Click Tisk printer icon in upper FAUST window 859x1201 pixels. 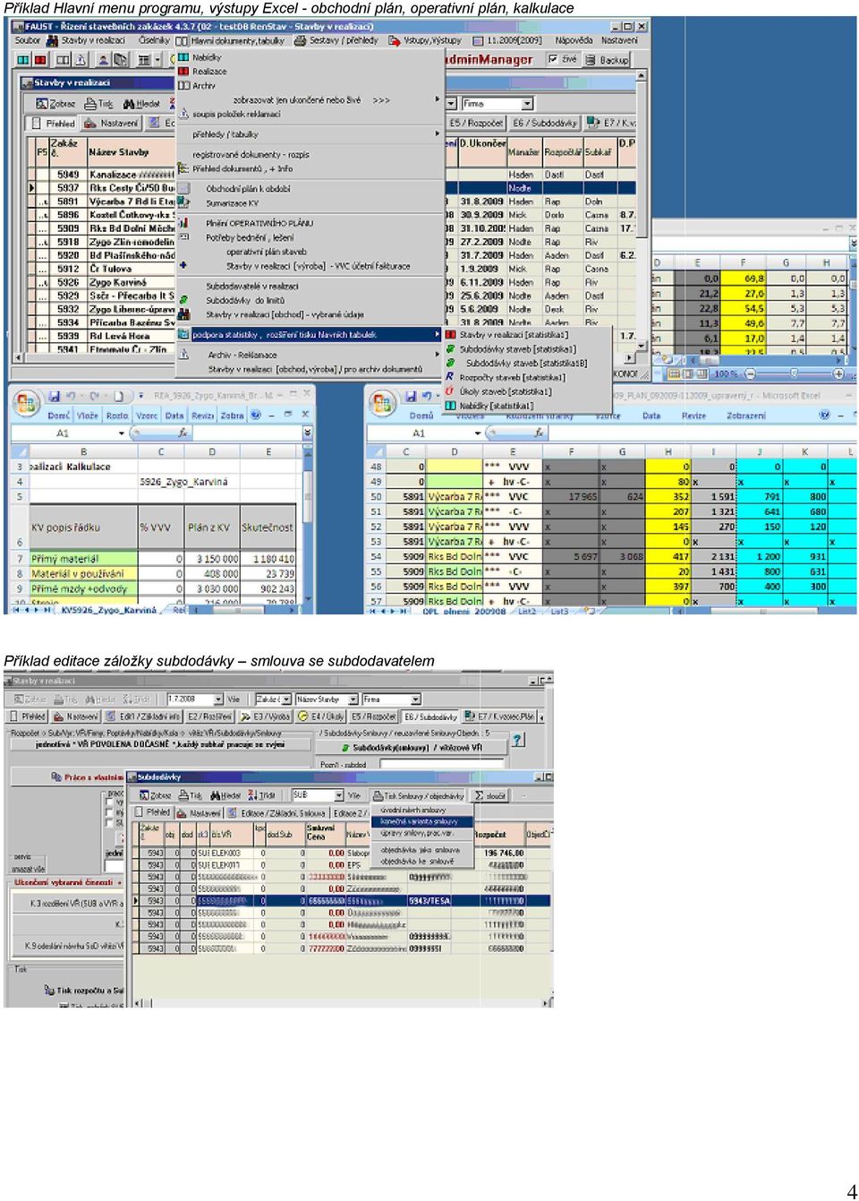coord(98,104)
